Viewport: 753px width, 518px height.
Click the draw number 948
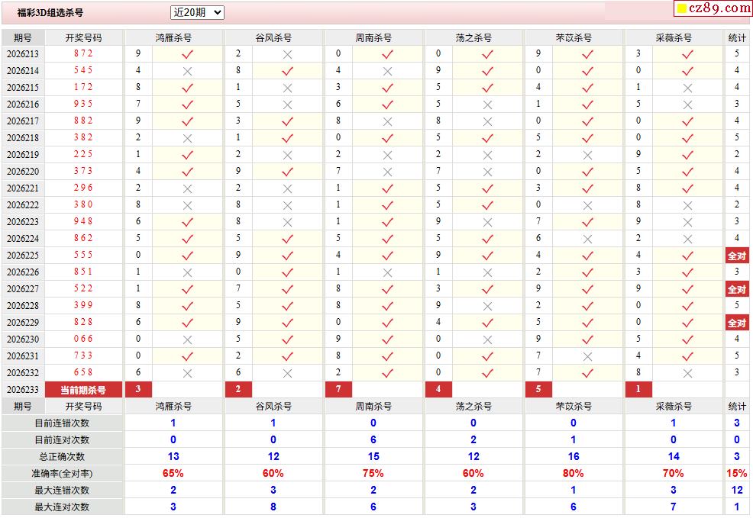point(83,221)
